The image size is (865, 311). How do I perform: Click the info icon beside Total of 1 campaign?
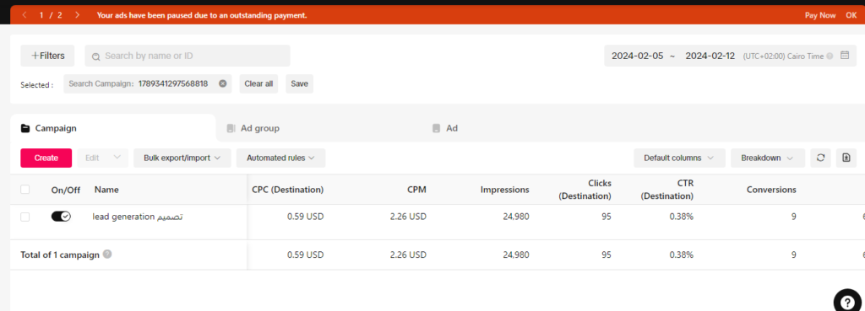coord(107,255)
